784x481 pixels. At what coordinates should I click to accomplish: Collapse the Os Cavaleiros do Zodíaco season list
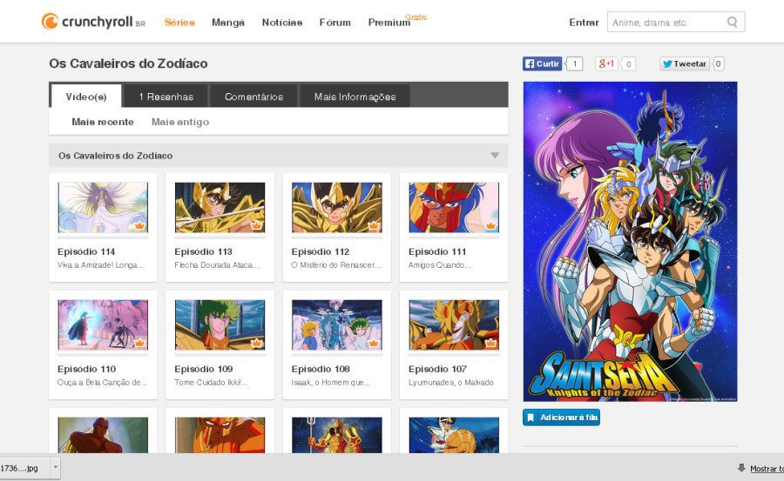[494, 156]
